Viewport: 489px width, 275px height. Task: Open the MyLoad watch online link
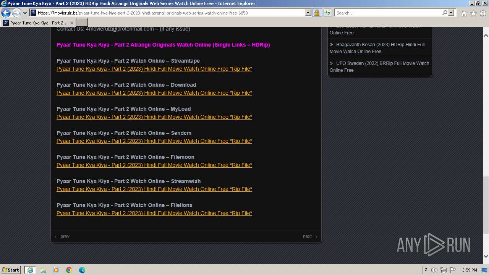point(154,117)
